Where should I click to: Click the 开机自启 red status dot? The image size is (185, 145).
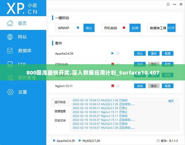point(124,28)
